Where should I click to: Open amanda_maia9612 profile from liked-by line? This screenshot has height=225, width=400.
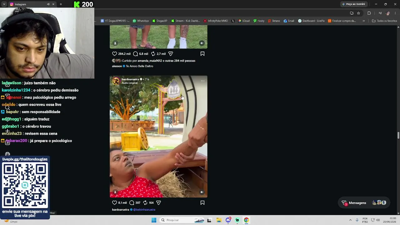[150, 61]
